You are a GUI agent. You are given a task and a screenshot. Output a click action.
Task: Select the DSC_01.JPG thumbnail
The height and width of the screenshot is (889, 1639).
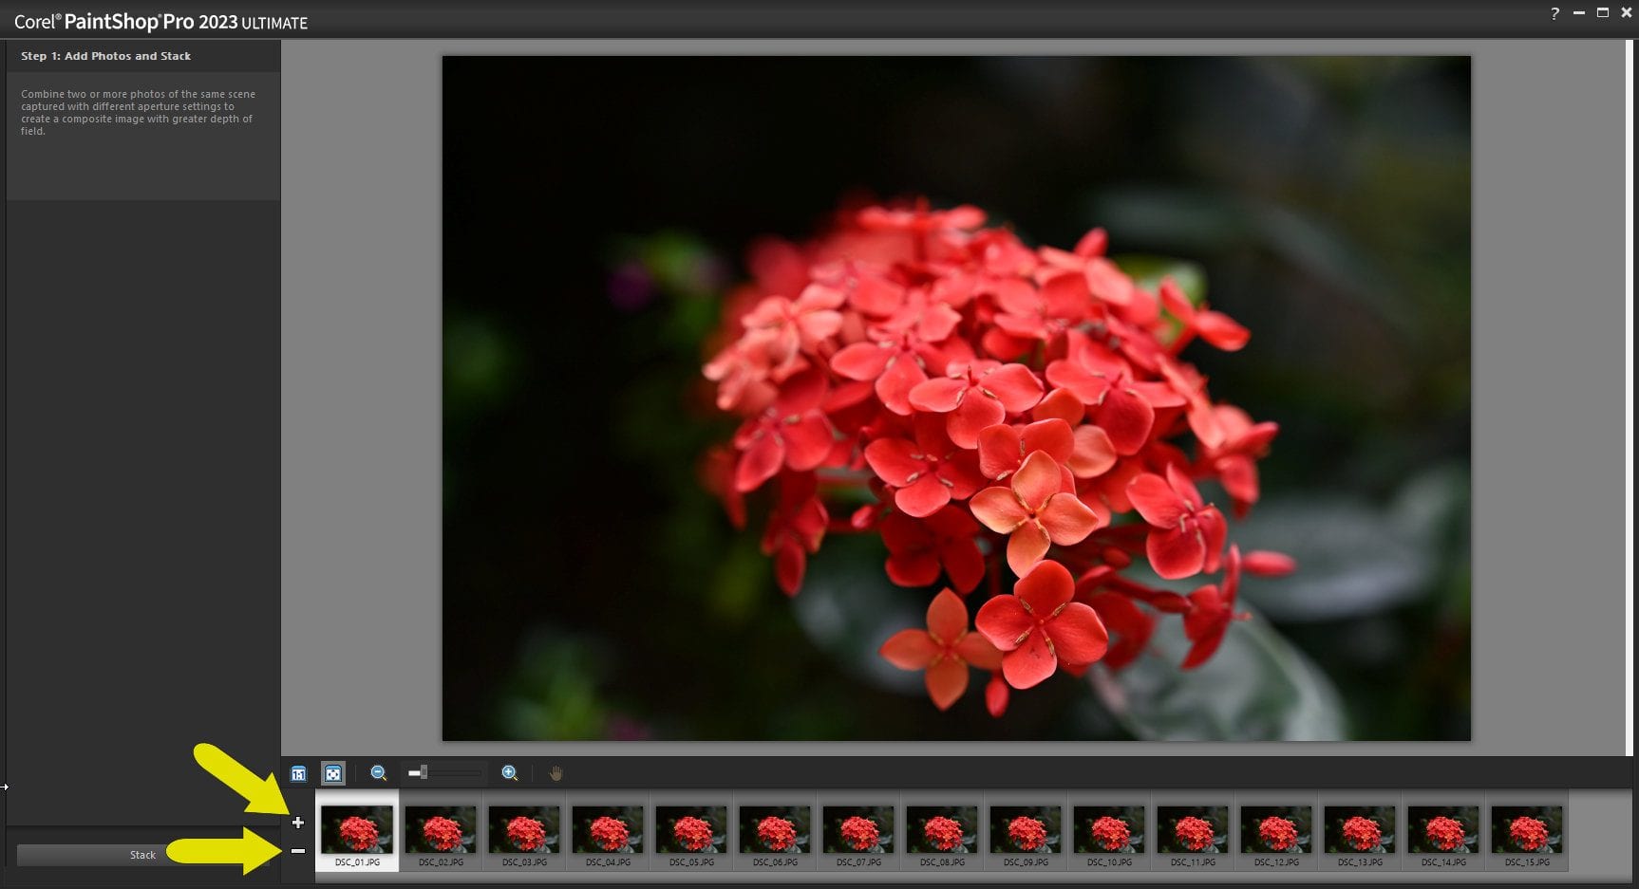point(357,830)
